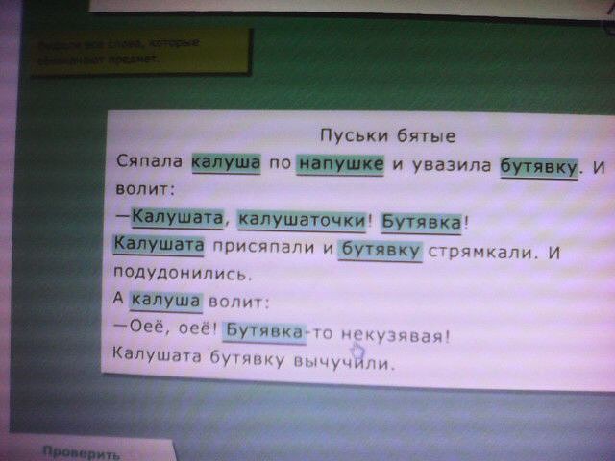Deselect highlighted калуша after Сяпала
615x461 pixels.
[x=226, y=162]
